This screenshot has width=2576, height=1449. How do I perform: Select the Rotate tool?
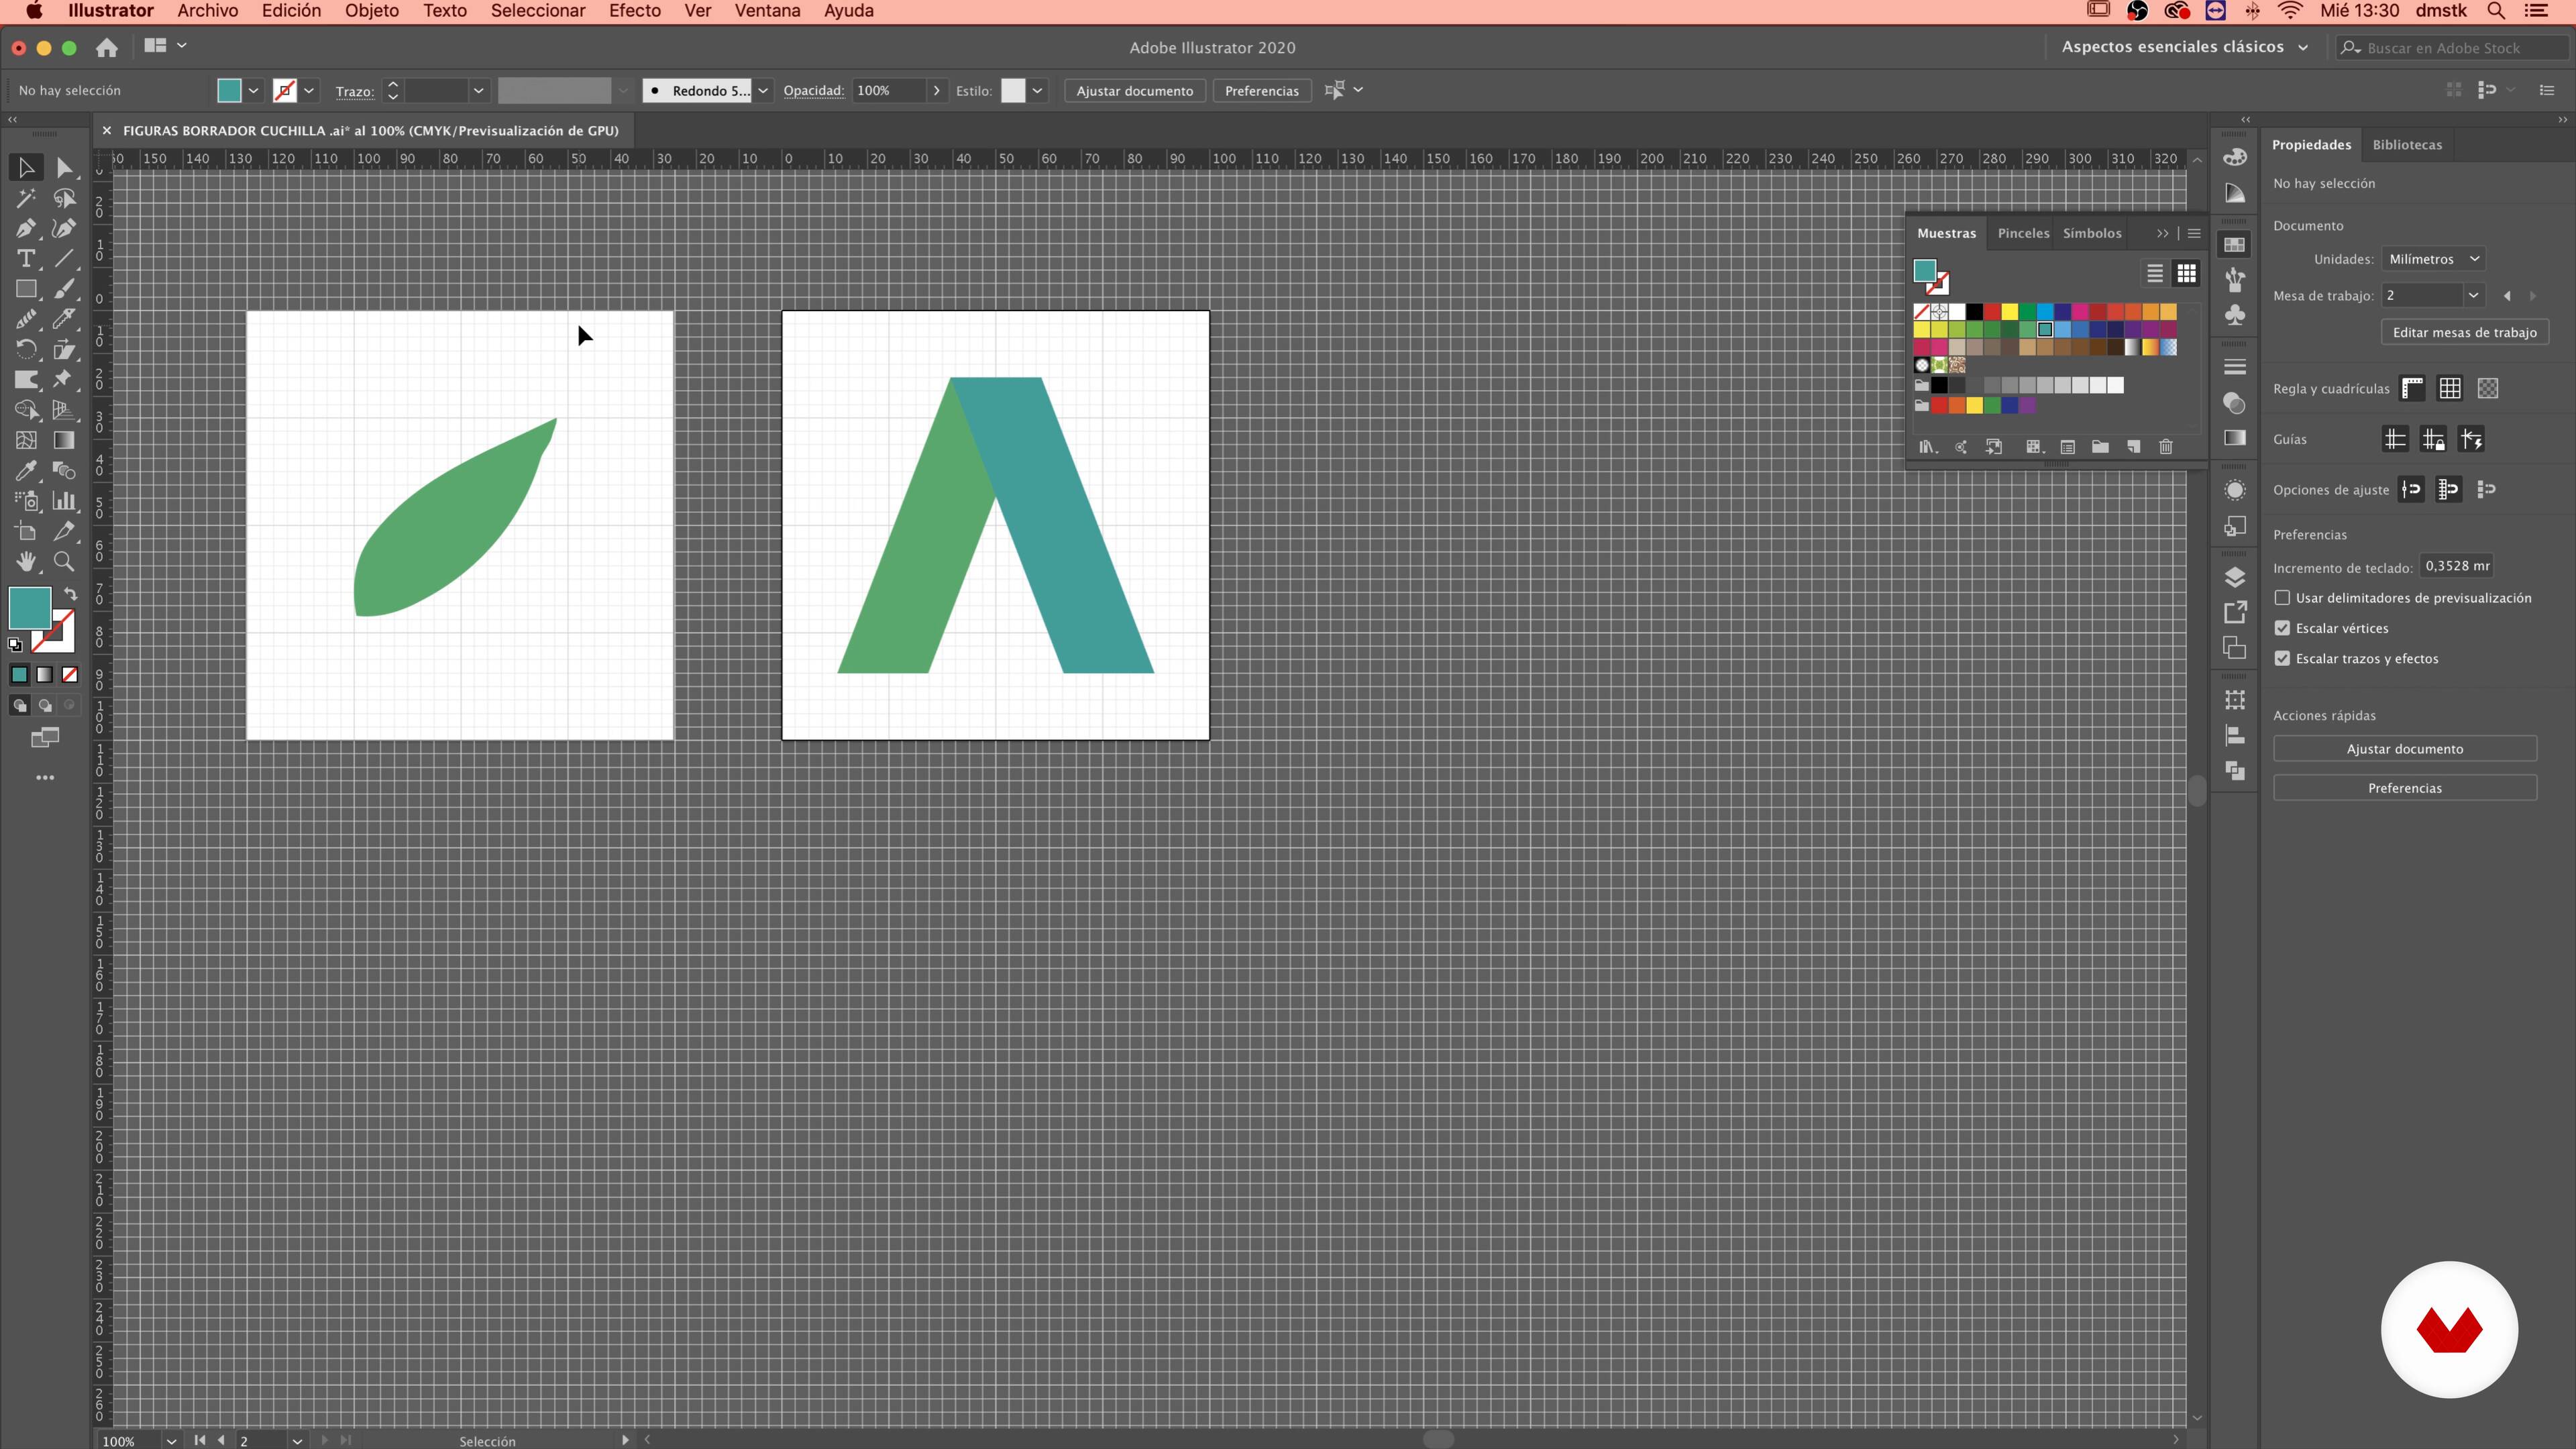tap(26, 349)
